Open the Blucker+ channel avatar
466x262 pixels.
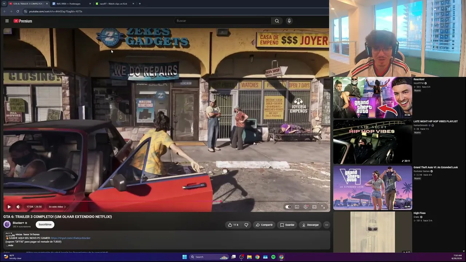[7, 225]
